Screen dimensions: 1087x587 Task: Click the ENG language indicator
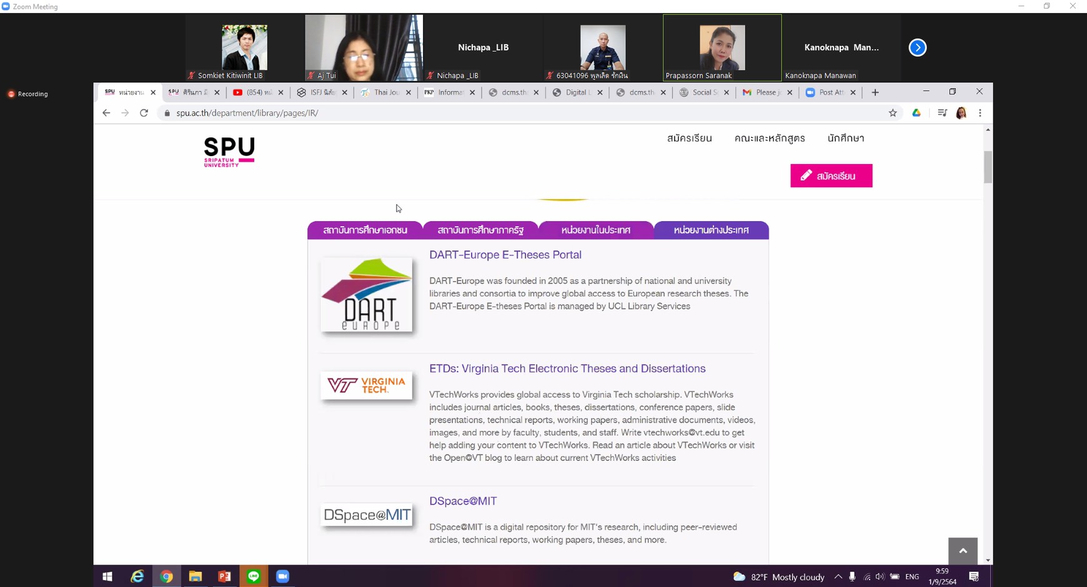[x=912, y=577]
